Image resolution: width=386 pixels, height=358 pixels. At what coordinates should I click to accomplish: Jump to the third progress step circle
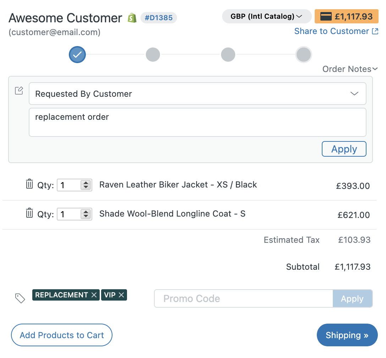228,55
